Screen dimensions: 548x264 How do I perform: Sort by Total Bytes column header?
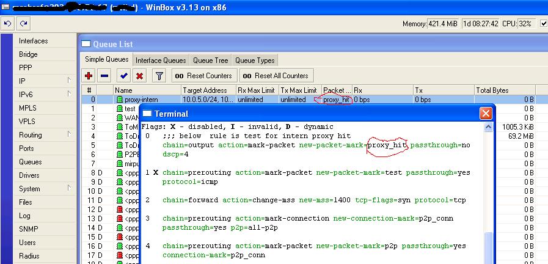tap(505, 90)
